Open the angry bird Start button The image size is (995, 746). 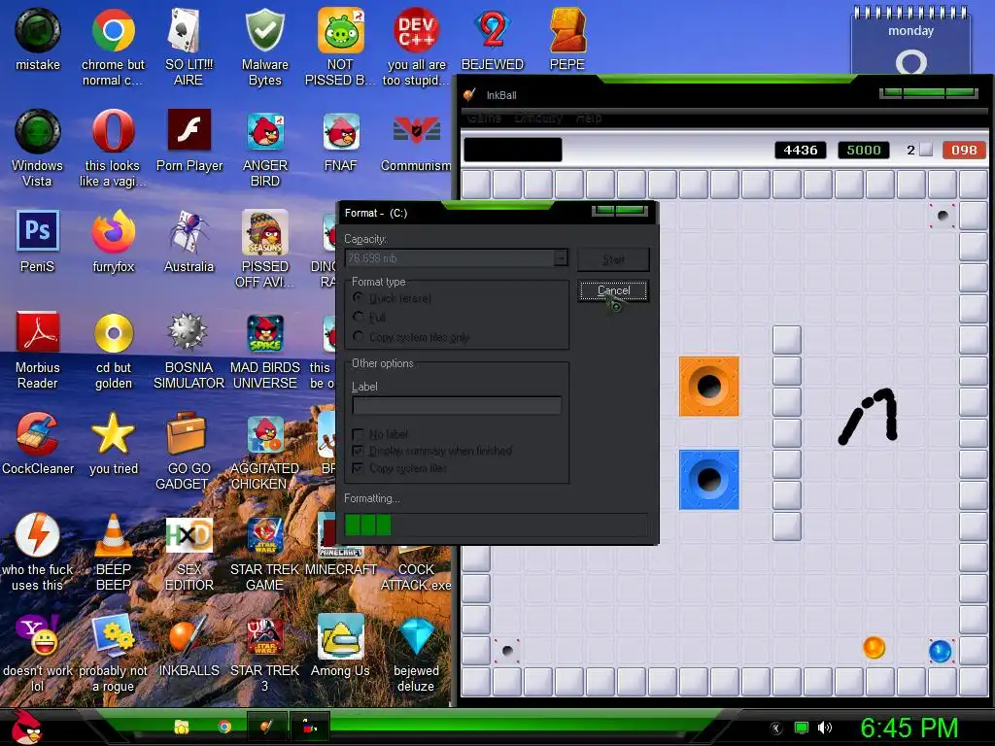click(x=27, y=727)
